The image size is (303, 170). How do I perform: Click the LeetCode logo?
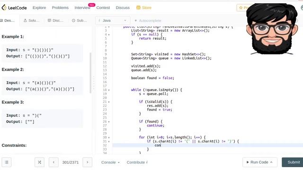pos(14,8)
